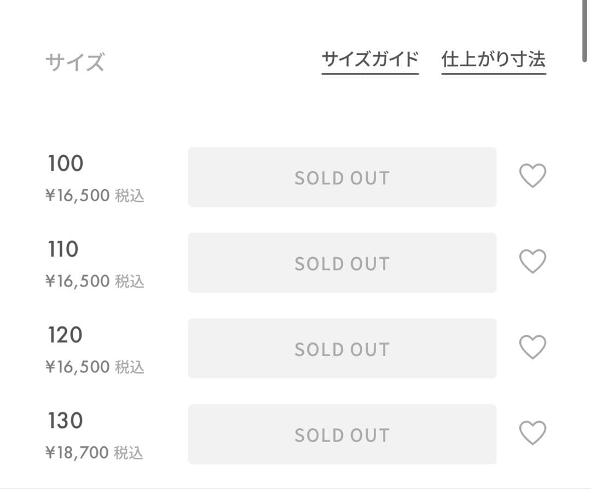Click the size 110 label
The height and width of the screenshot is (489, 591).
(63, 249)
